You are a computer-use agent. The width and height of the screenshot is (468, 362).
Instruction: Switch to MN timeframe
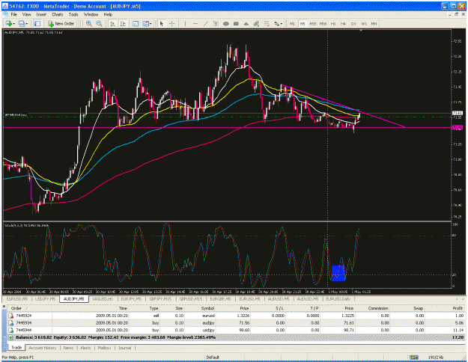[374, 23]
